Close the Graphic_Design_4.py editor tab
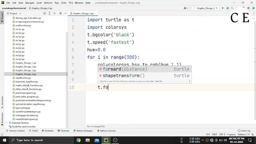 click(96, 13)
